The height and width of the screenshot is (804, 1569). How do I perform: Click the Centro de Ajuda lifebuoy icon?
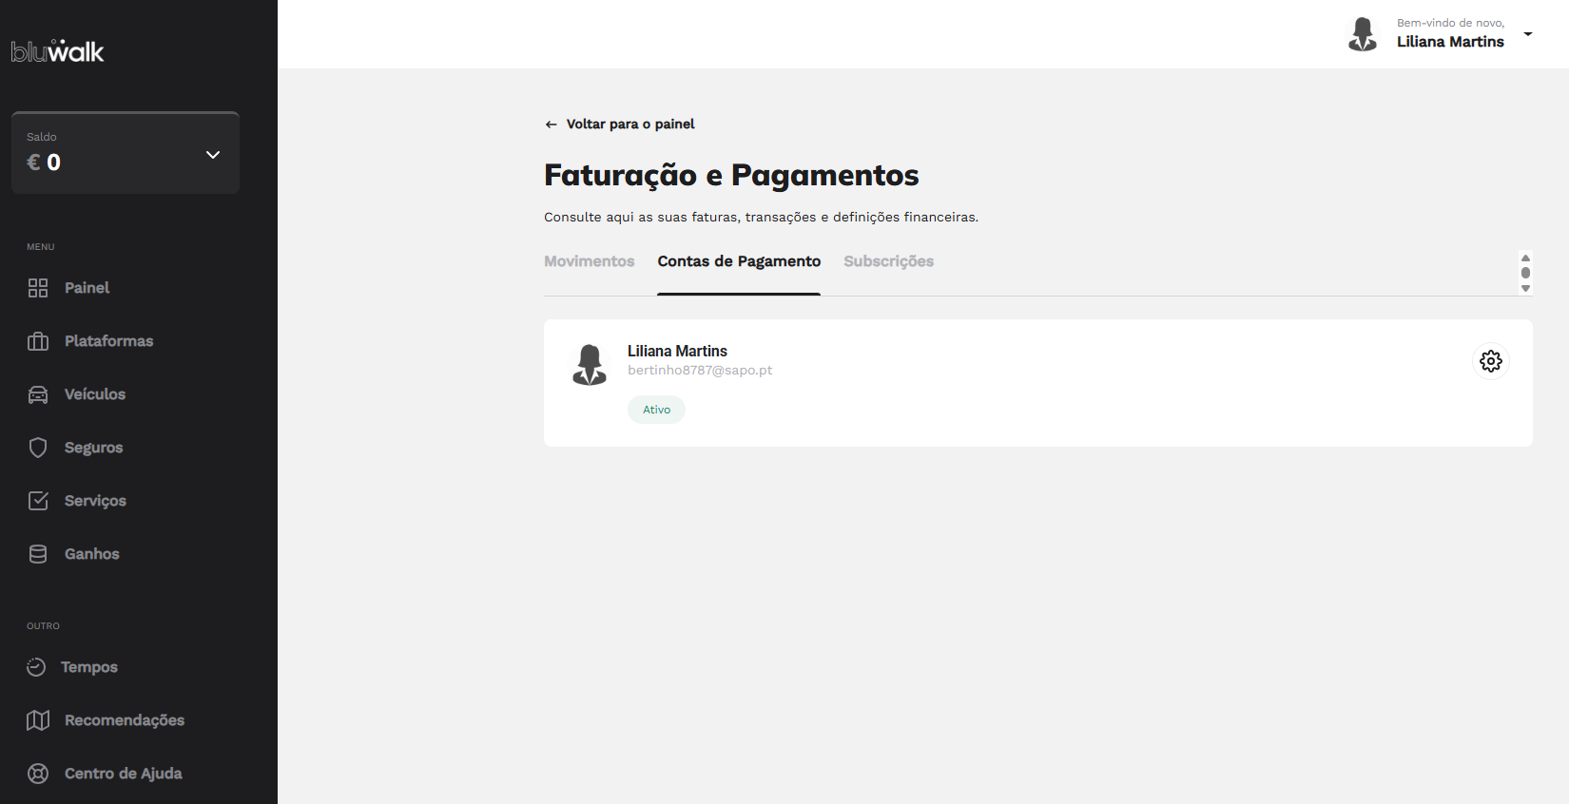coord(38,774)
